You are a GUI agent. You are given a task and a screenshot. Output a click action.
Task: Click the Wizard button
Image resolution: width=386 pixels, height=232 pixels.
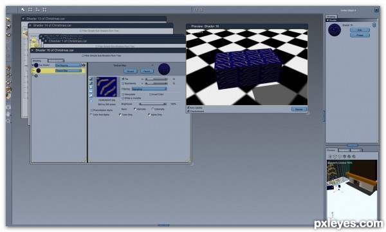click(x=130, y=72)
